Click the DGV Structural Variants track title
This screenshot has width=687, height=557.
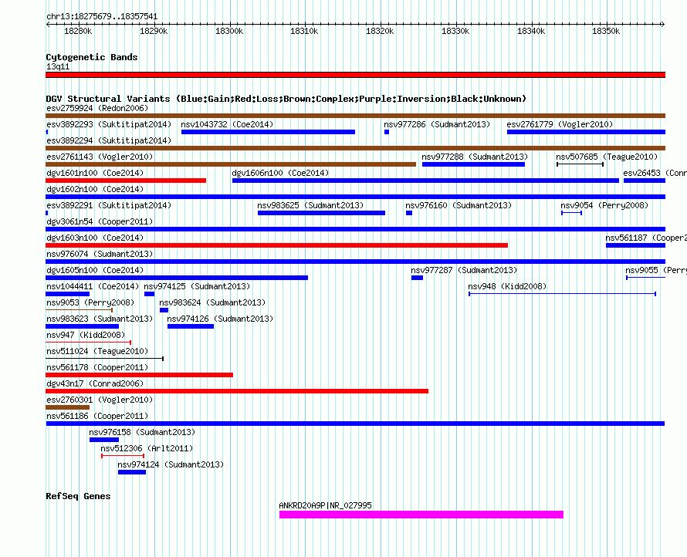point(286,99)
